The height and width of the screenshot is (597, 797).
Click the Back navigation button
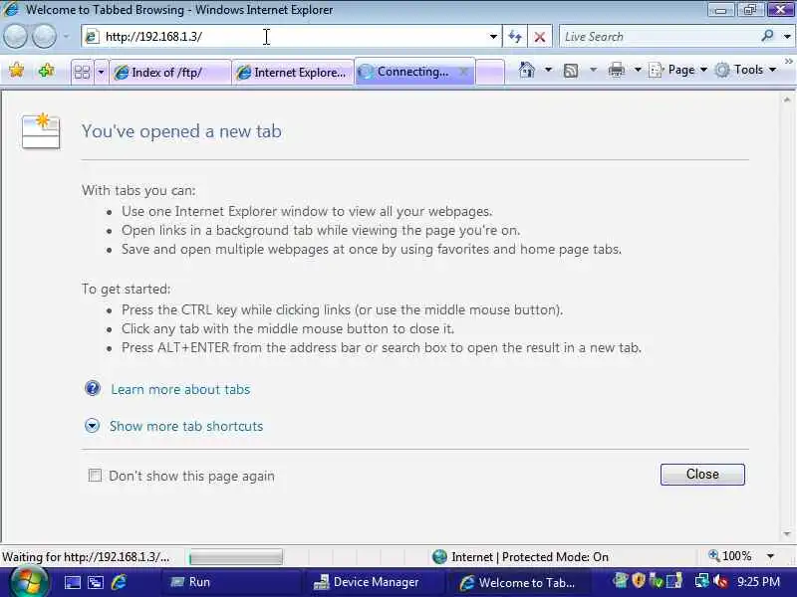15,36
